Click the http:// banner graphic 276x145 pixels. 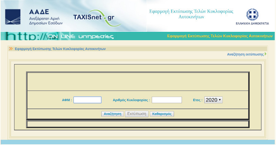coord(24,36)
